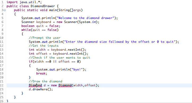The height and width of the screenshot is (103, 192).
Task: Click 'main' in the method signature
Action: tap(53, 10)
